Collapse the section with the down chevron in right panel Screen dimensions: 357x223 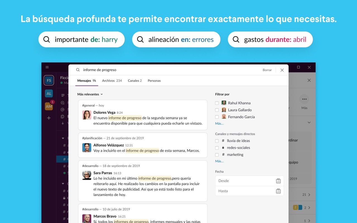point(309,122)
